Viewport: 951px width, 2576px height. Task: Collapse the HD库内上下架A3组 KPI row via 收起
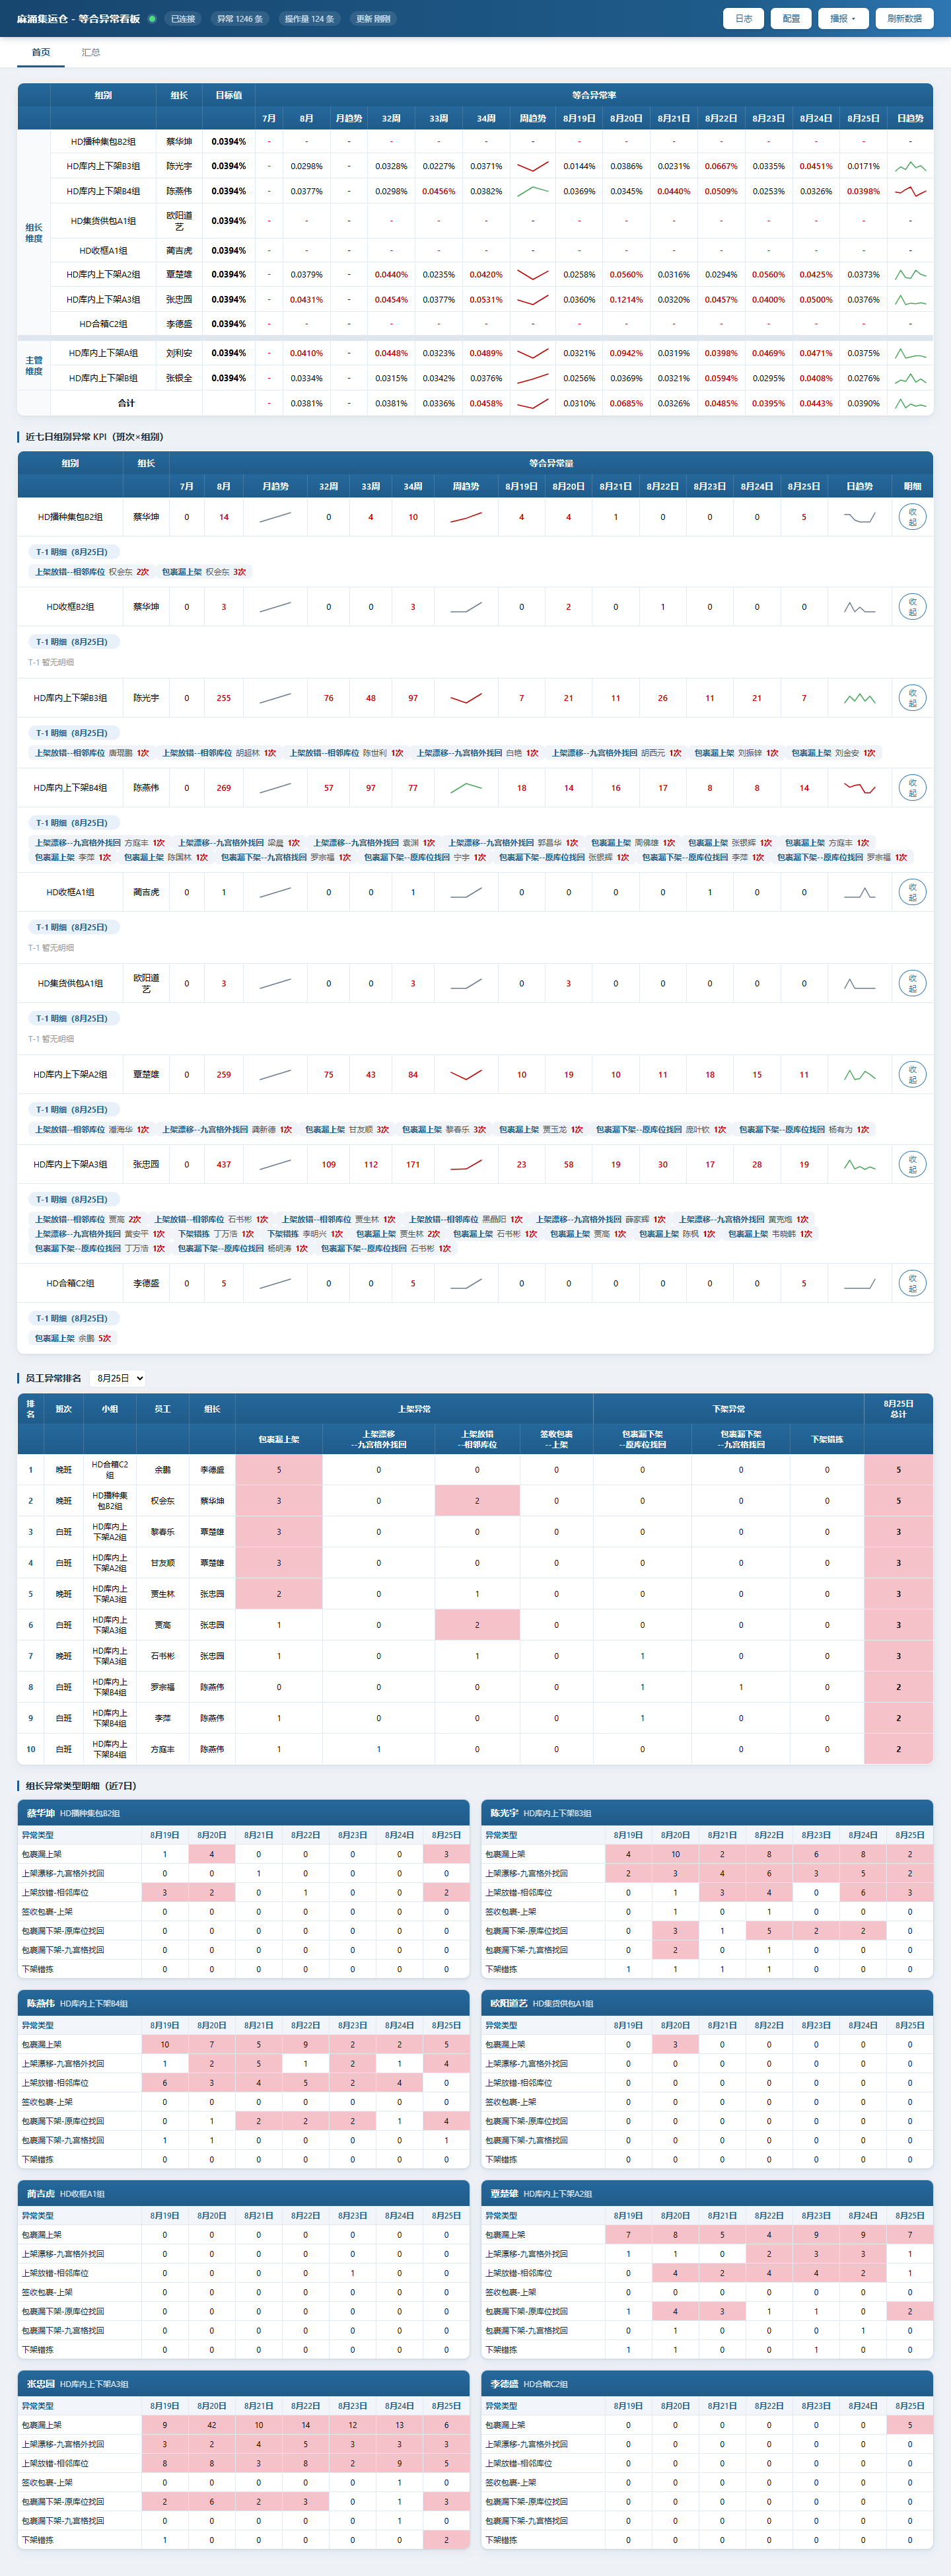coord(912,1164)
